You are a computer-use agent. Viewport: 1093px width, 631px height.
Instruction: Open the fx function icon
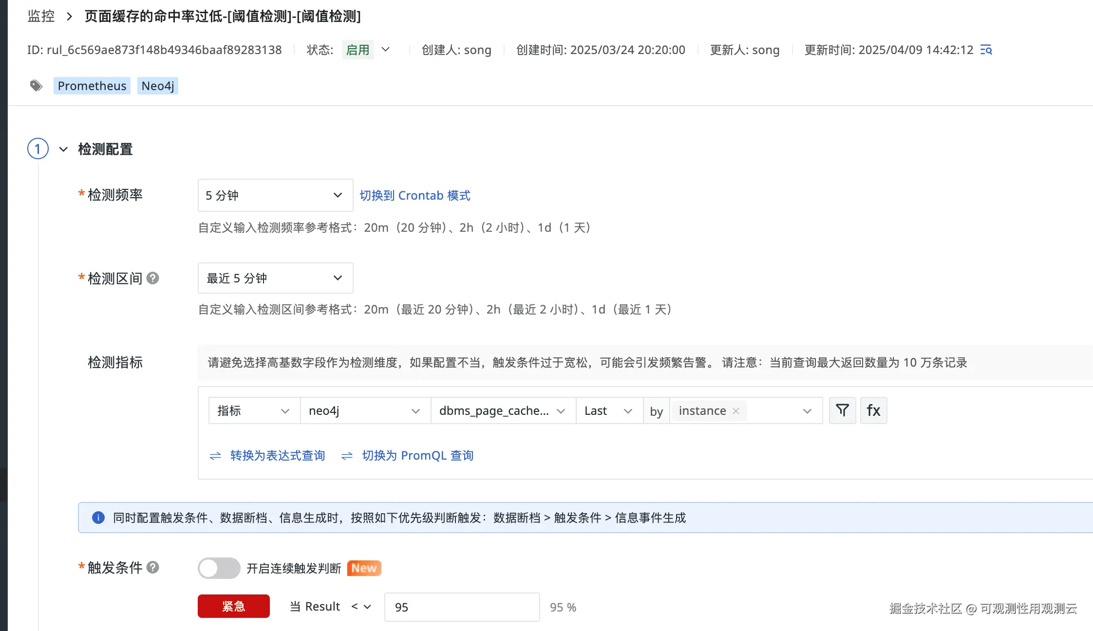coord(873,410)
